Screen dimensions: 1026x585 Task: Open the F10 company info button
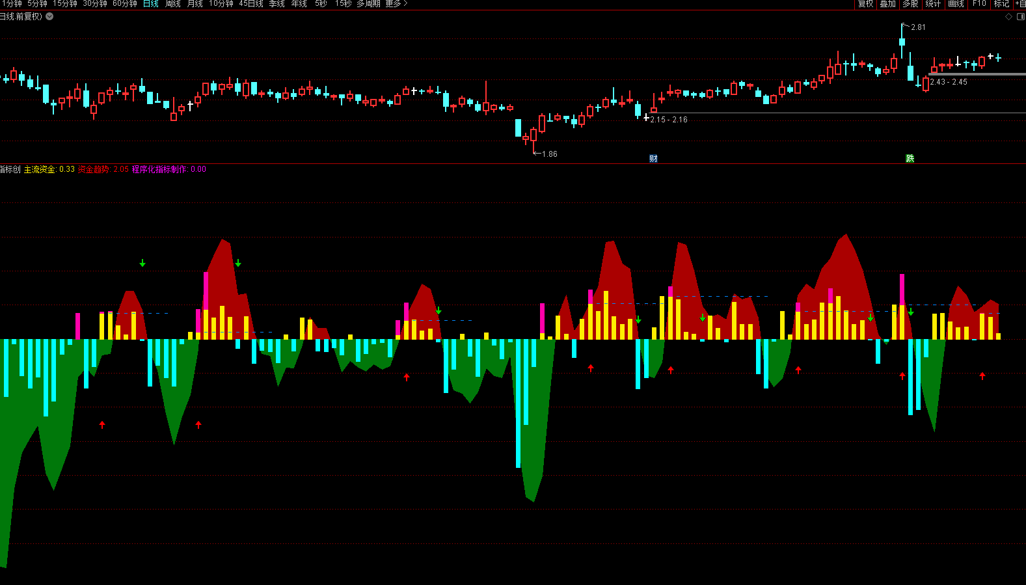(979, 4)
